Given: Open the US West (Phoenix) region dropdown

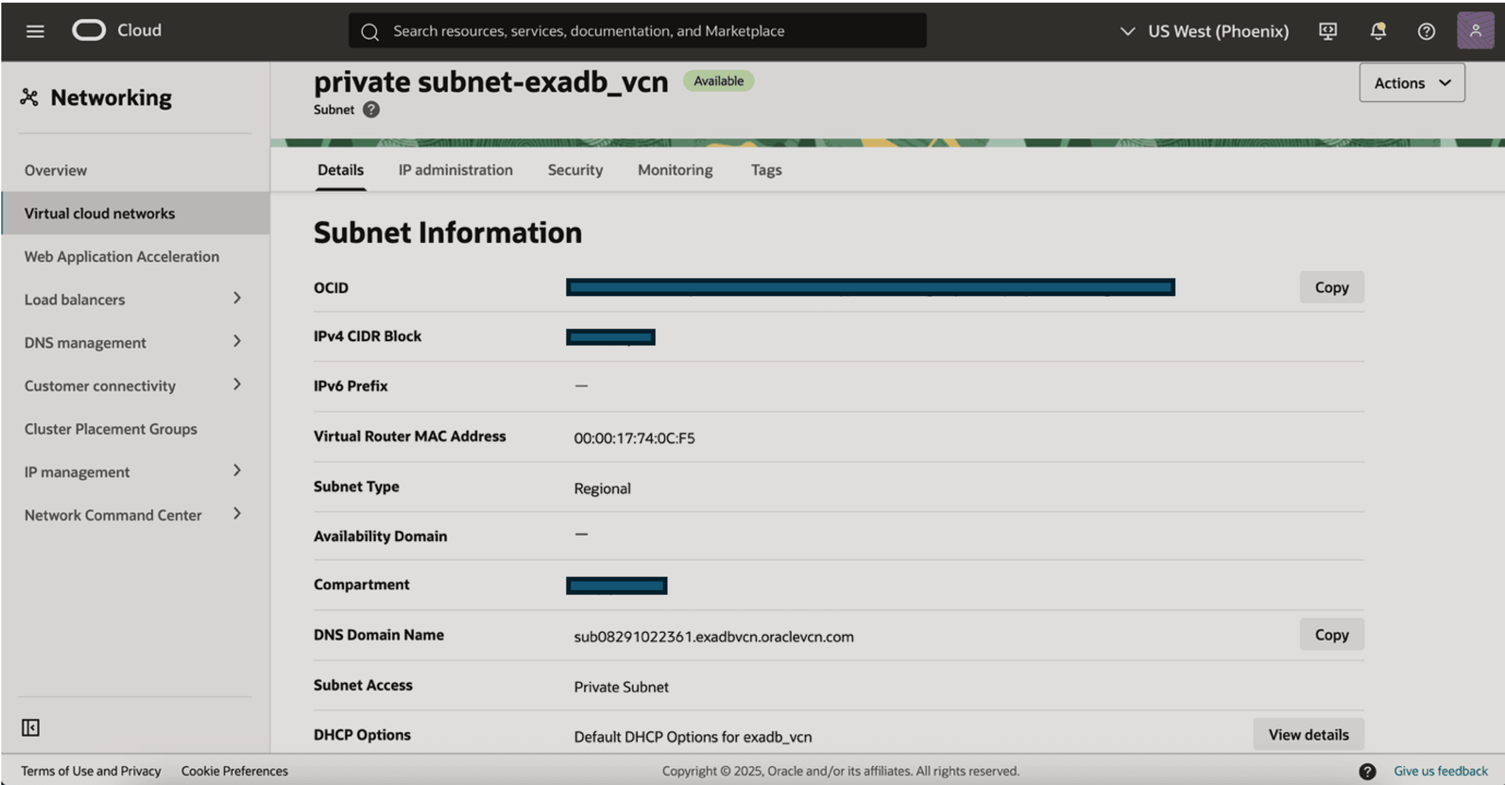Looking at the screenshot, I should 1205,31.
